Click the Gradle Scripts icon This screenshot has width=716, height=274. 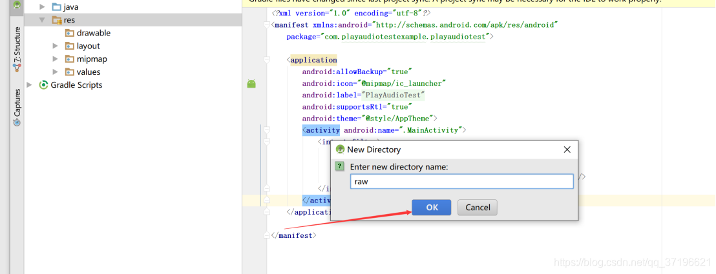coord(44,85)
